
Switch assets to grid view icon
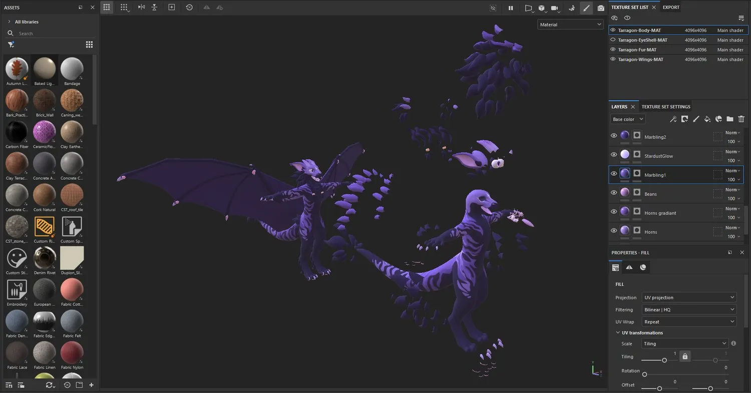tap(89, 45)
